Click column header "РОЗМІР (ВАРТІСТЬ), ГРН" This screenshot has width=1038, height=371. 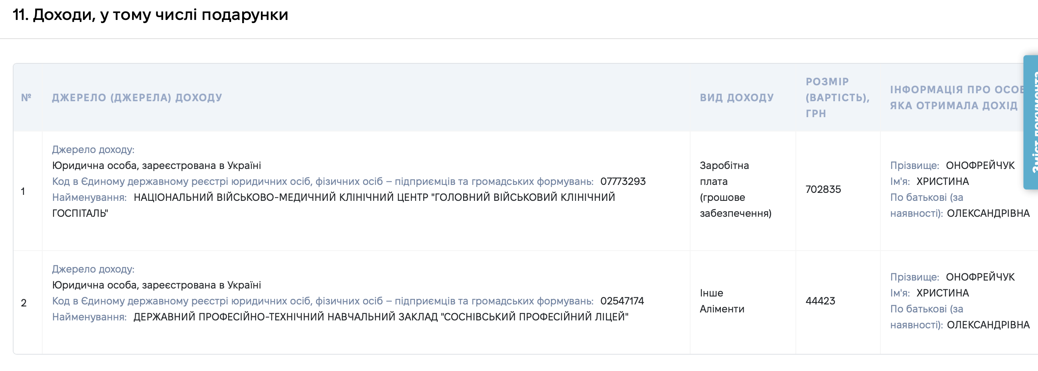[x=838, y=97]
